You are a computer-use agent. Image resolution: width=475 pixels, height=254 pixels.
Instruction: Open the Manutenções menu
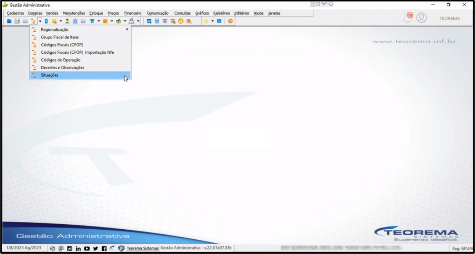[x=74, y=13]
